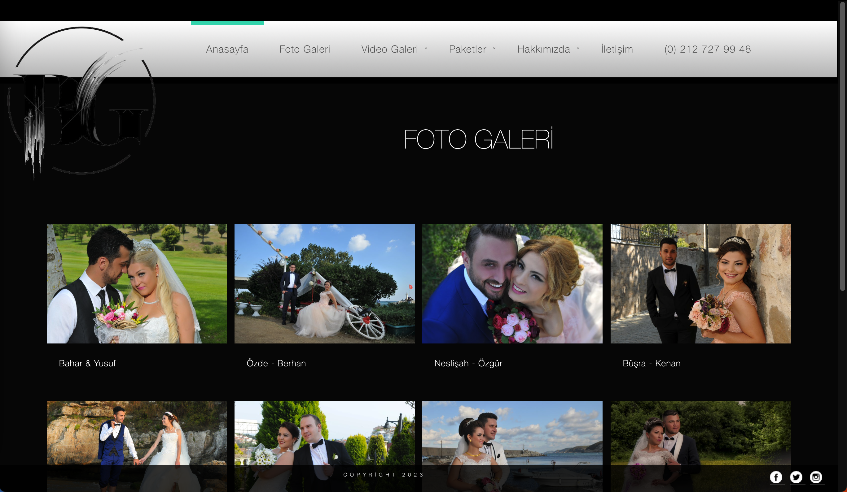Click the Facebook icon in footer
Image resolution: width=847 pixels, height=492 pixels.
pyautogui.click(x=776, y=477)
